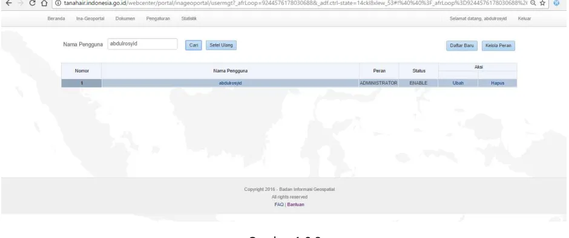Go back with the browser back arrow
The width and height of the screenshot is (569, 238).
click(x=8, y=3)
